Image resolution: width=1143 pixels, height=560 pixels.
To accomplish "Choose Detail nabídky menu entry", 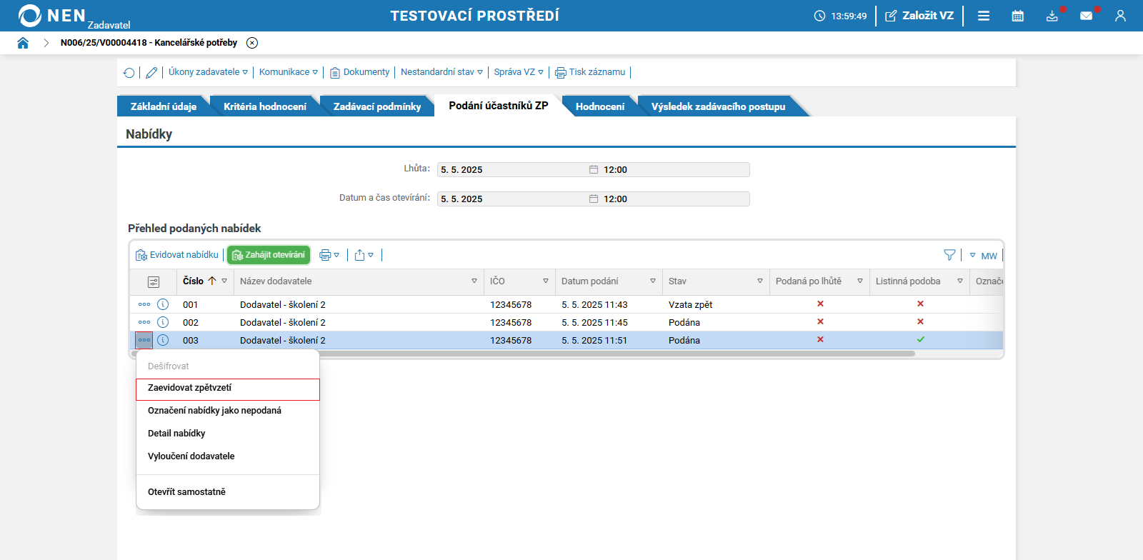I will coord(176,434).
